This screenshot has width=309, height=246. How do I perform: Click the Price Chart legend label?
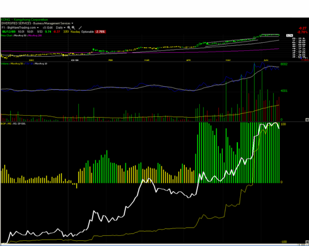[6, 36]
